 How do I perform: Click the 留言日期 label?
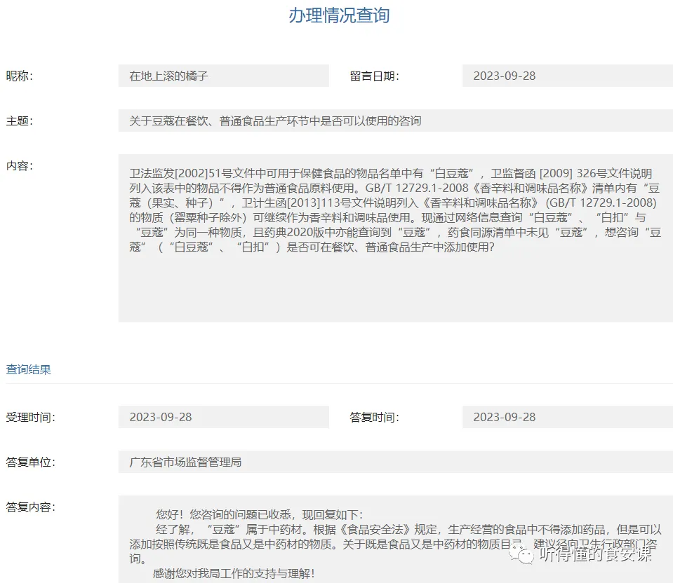tap(373, 75)
